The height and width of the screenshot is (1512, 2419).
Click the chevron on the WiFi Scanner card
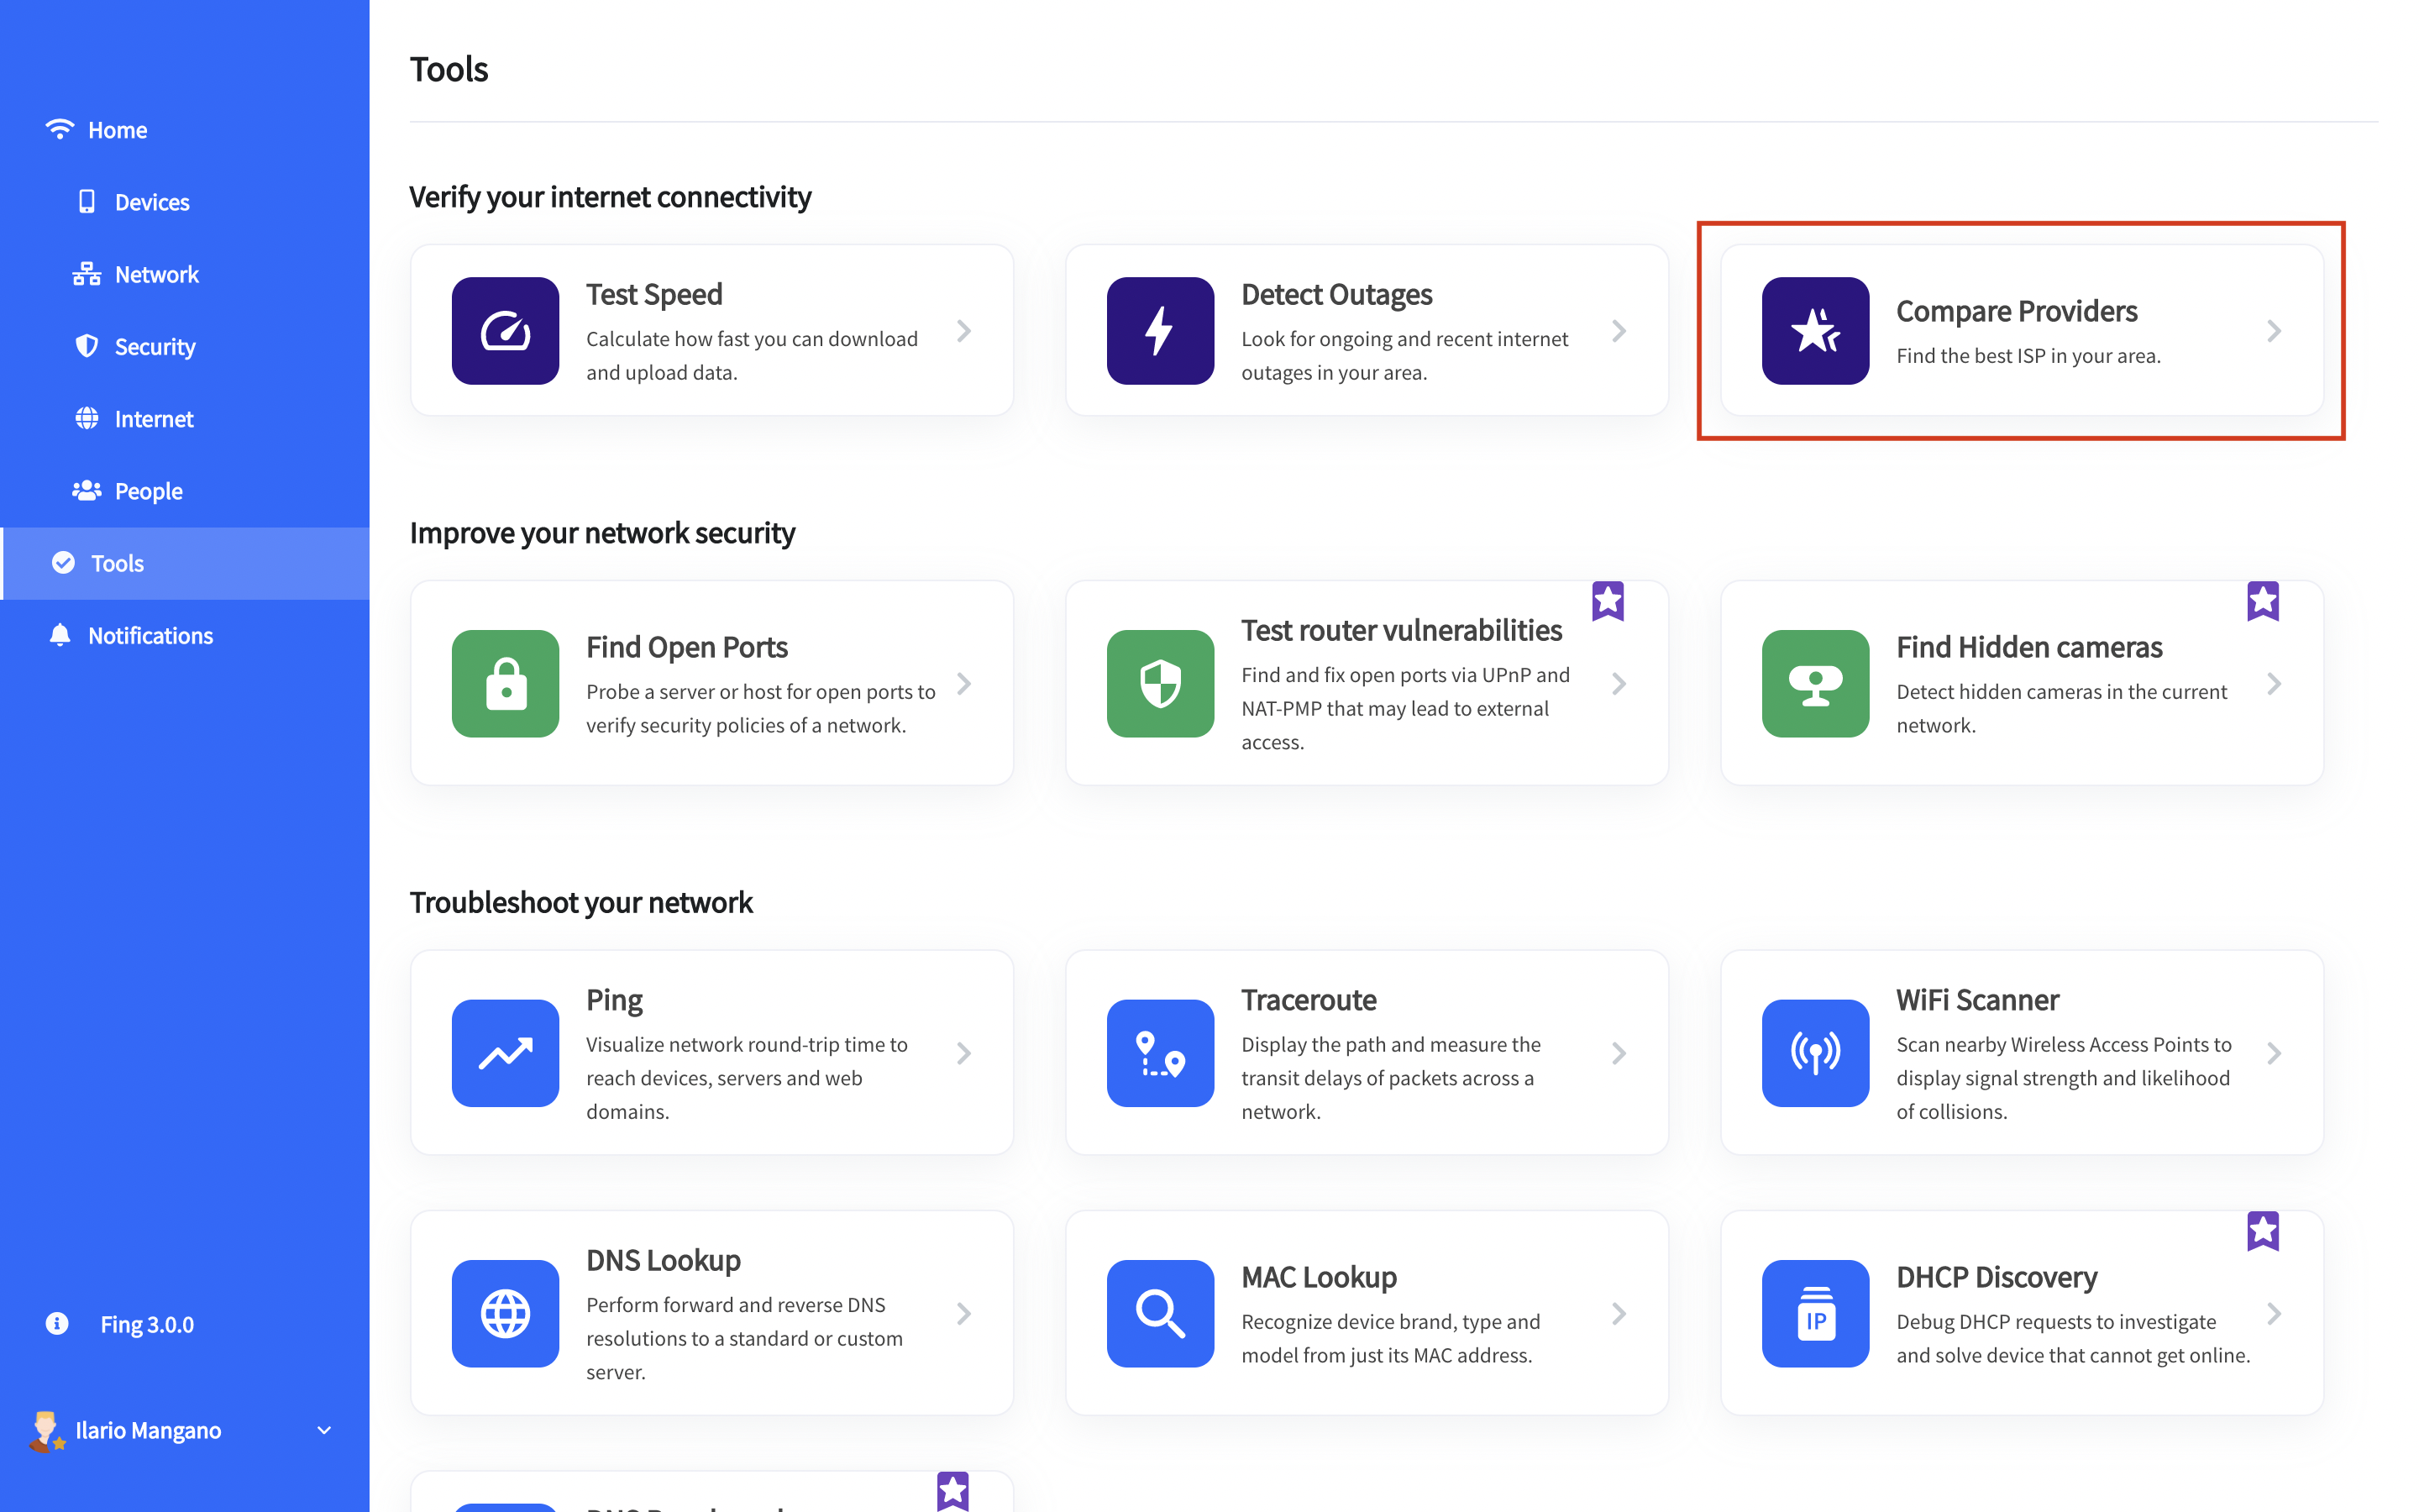click(x=2274, y=1053)
